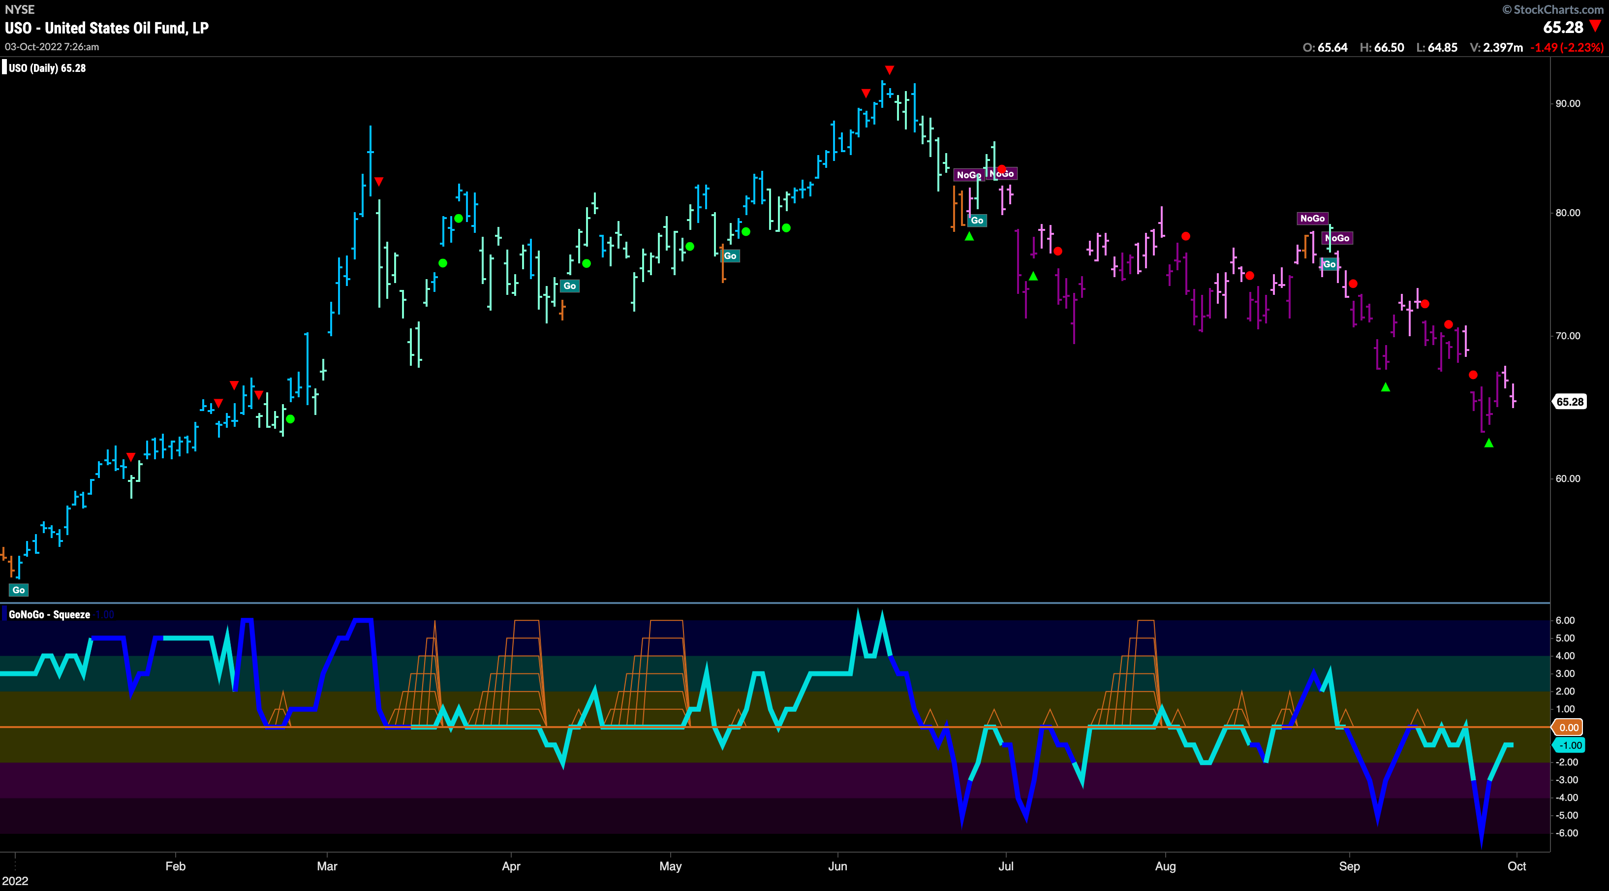Click the white swatch beside USO (Daily) legend
The image size is (1609, 891).
click(4, 67)
